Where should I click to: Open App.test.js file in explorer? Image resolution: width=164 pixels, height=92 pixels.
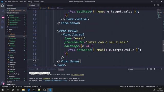point(16,62)
